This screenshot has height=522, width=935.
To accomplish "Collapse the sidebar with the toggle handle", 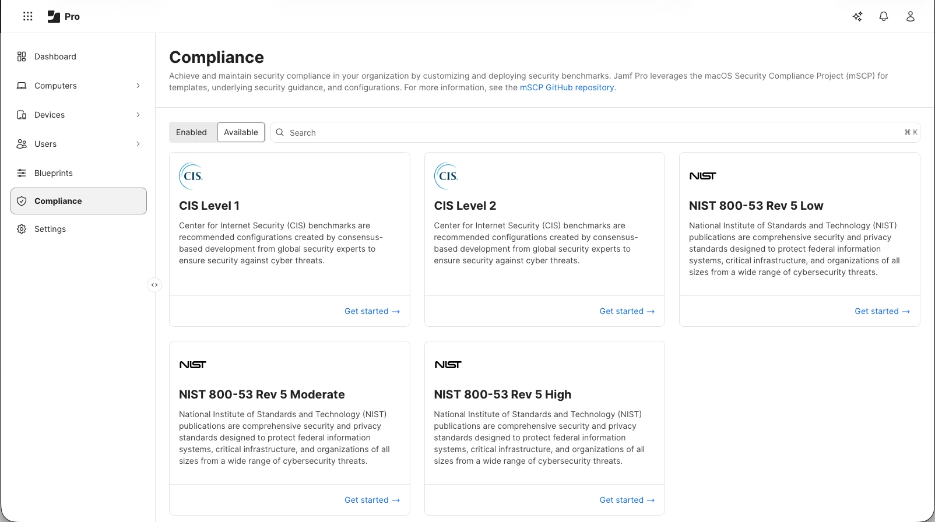I will pos(154,285).
